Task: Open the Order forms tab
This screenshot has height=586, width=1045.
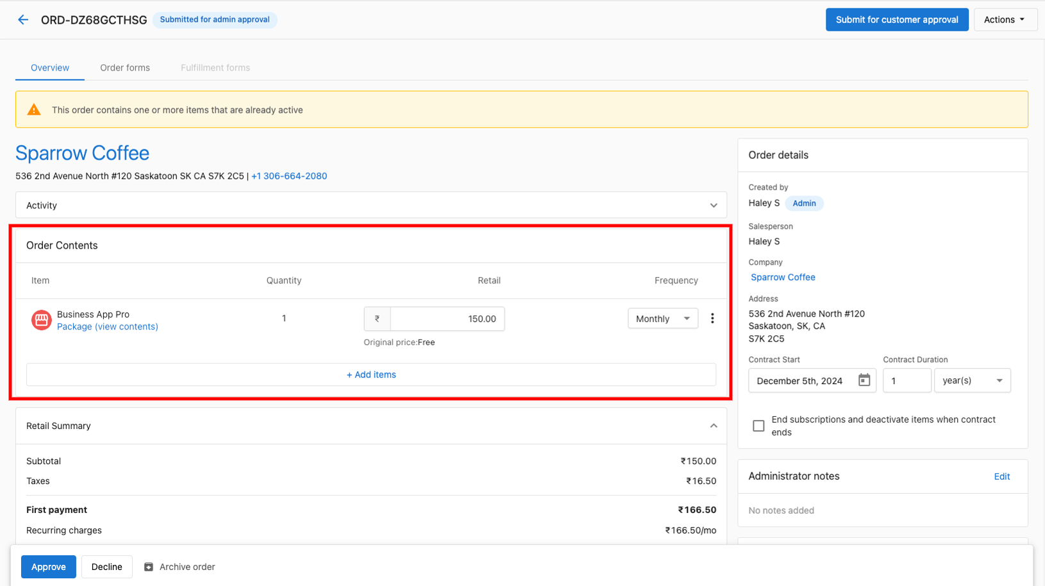Action: [125, 67]
